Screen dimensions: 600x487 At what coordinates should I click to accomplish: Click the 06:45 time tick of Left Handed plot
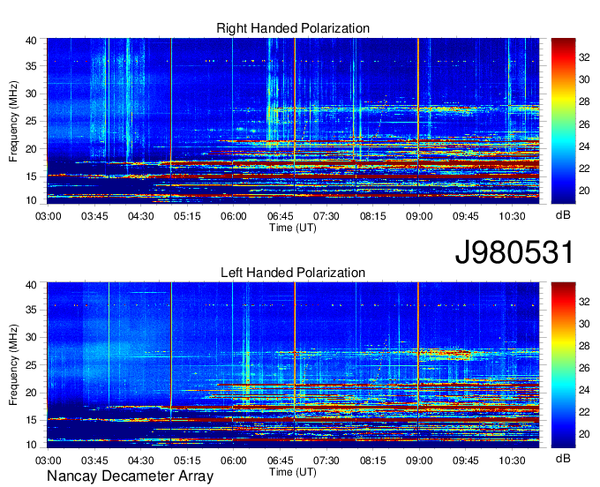280,461
